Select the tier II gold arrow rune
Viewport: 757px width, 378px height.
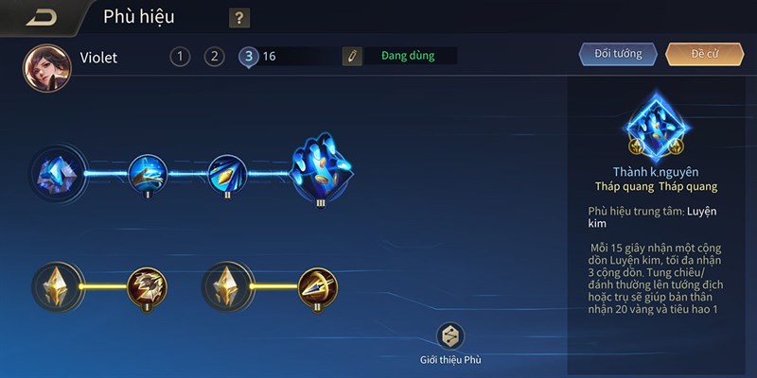coord(318,289)
